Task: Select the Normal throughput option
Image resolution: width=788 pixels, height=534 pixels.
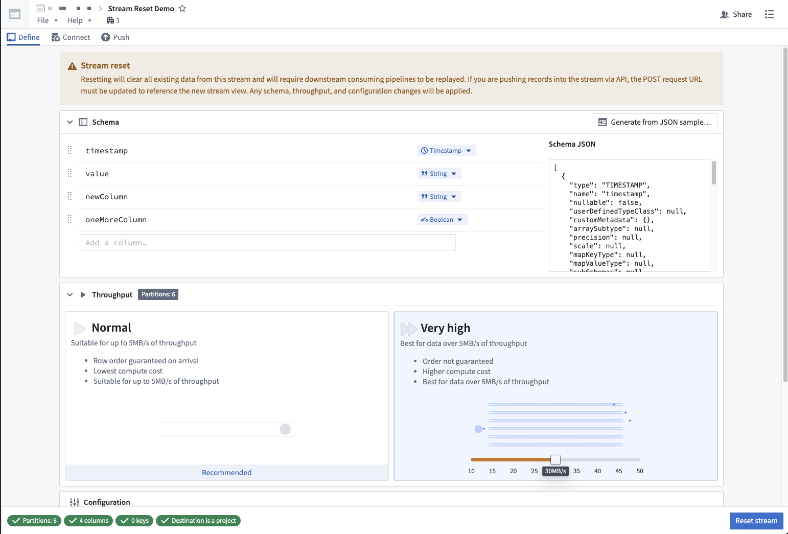Action: click(x=227, y=396)
